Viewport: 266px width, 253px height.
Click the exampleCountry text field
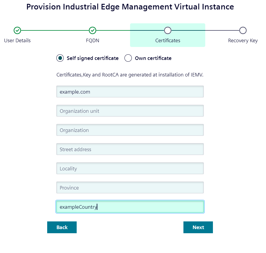coord(130,207)
